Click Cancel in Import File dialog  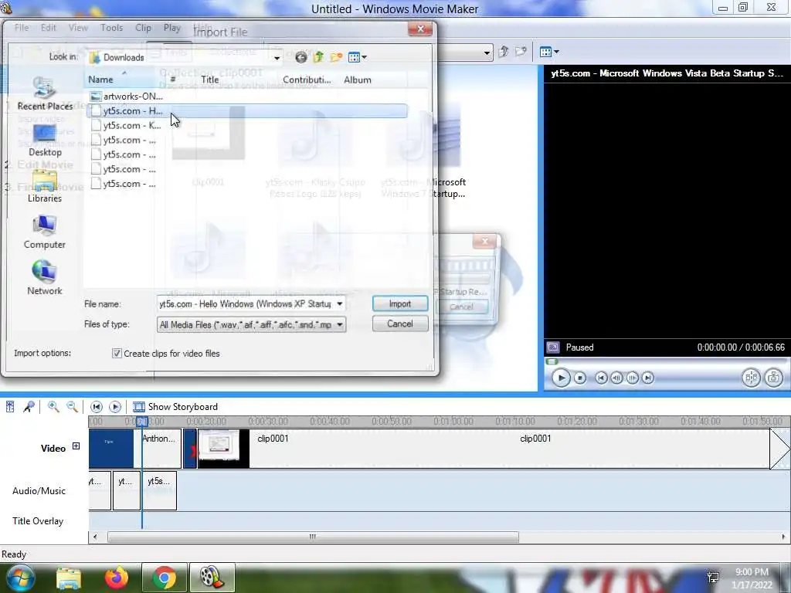click(x=400, y=324)
